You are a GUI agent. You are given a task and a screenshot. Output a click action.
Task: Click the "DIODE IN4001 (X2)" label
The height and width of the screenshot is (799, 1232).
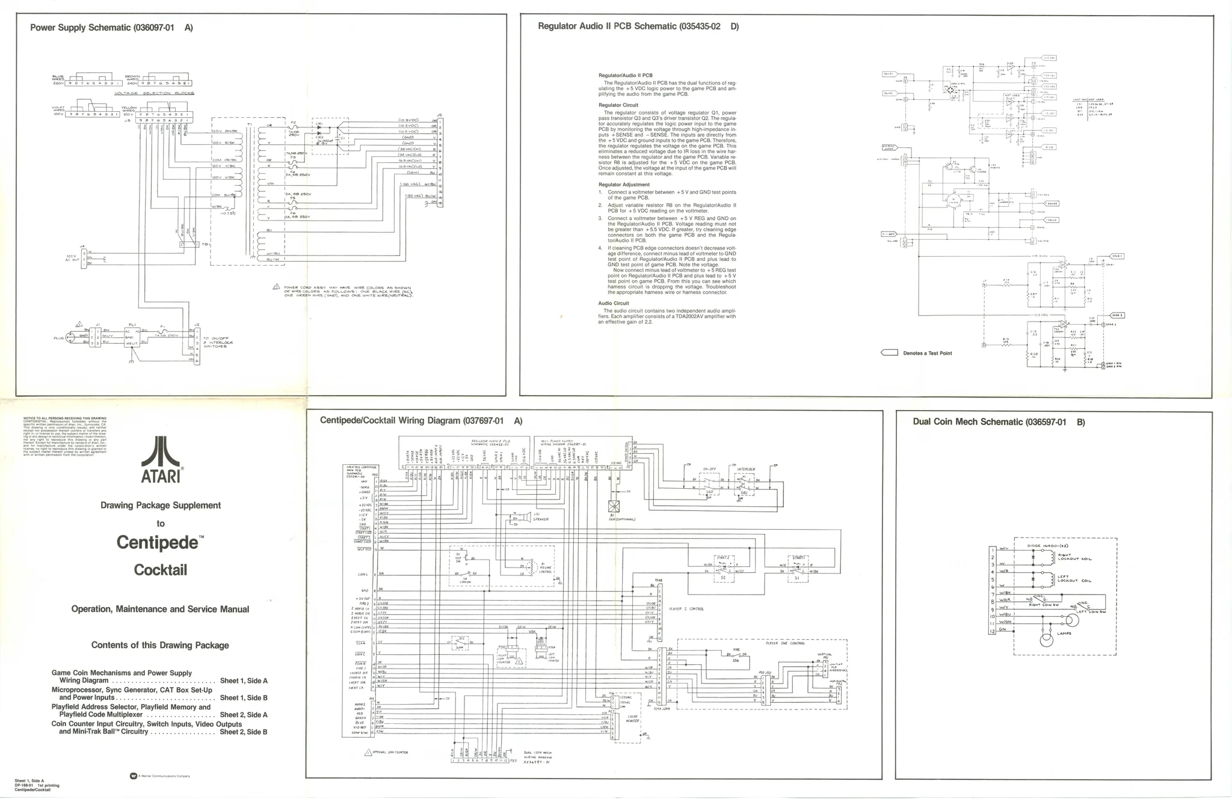1048,546
